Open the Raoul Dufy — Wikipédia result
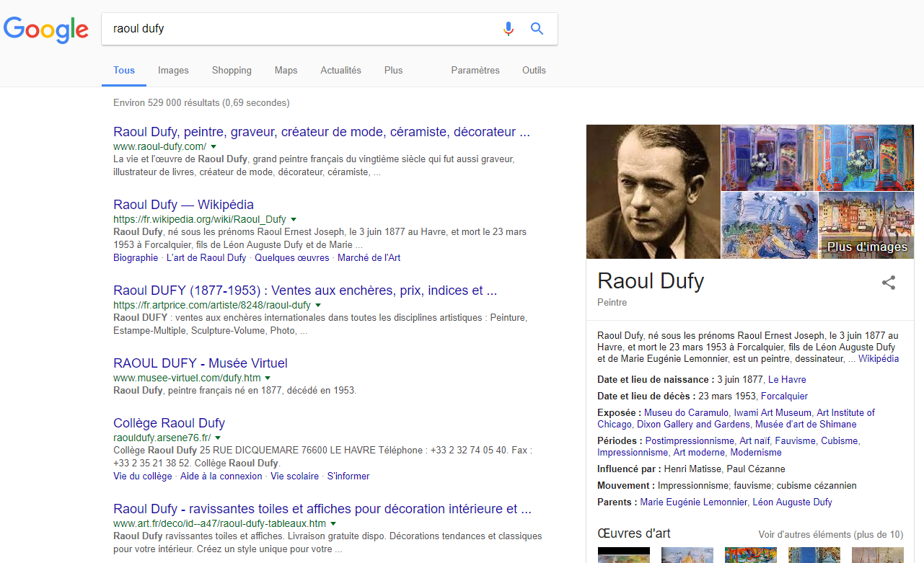The height and width of the screenshot is (563, 924). tap(183, 205)
